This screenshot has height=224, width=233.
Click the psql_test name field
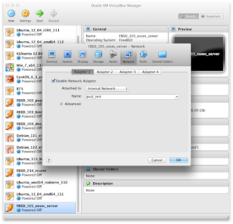point(130,96)
